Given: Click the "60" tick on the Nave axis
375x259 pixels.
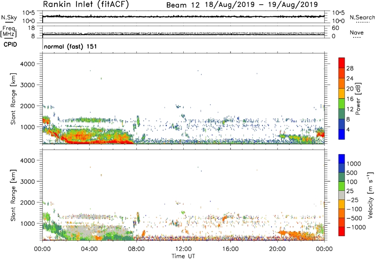Looking at the screenshot, I should pos(335,28).
